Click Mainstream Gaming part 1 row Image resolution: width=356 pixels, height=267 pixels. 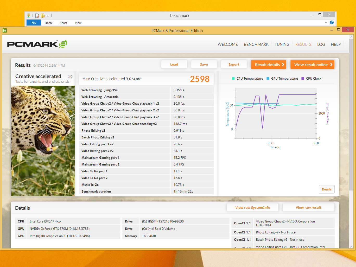(146, 157)
